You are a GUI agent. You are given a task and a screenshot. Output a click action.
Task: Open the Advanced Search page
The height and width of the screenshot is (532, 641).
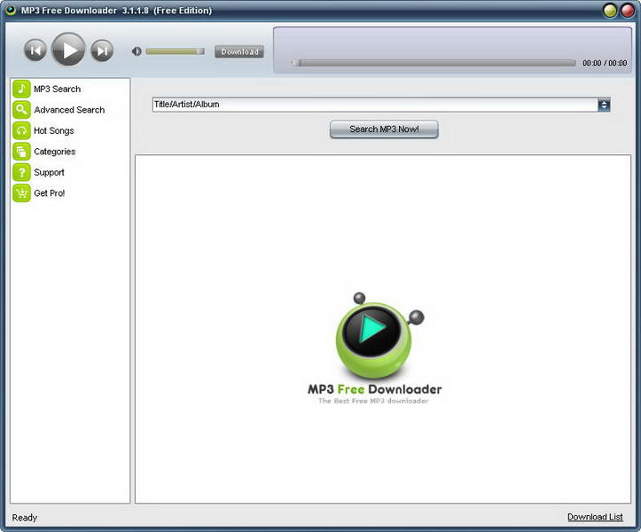[x=69, y=110]
